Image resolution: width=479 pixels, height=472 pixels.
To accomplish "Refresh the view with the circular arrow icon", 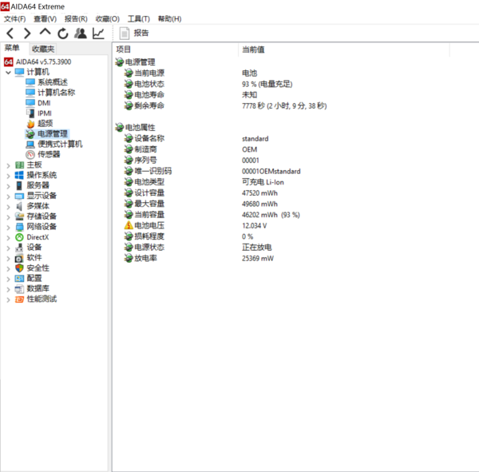I will 63,34.
